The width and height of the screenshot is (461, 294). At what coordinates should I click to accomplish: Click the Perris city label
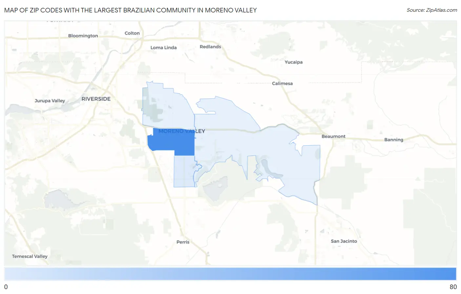[183, 242]
